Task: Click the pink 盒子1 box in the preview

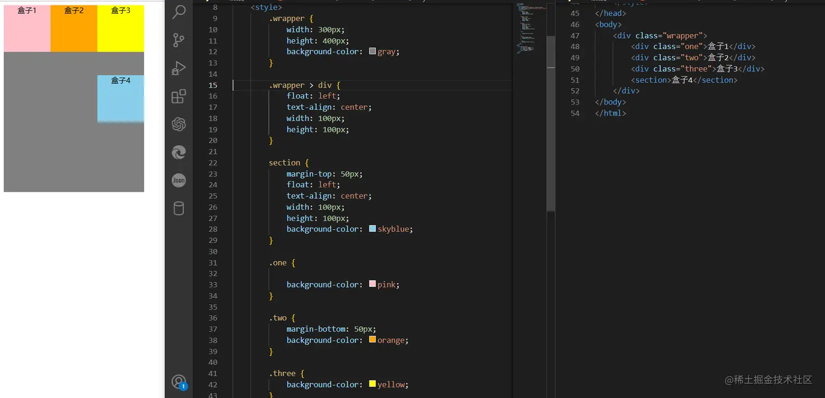Action: 27,28
